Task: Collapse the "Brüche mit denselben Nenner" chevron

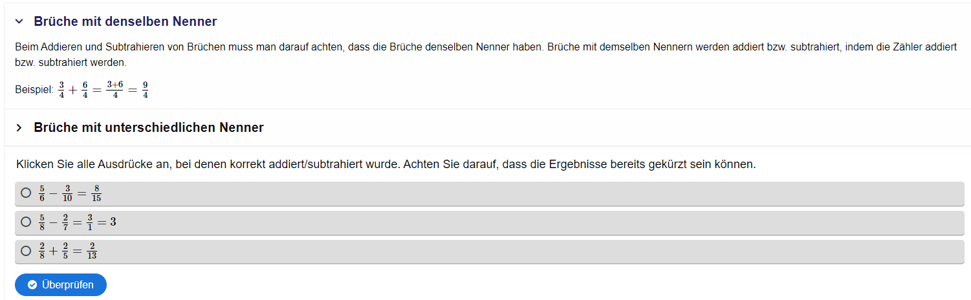Action: (19, 22)
